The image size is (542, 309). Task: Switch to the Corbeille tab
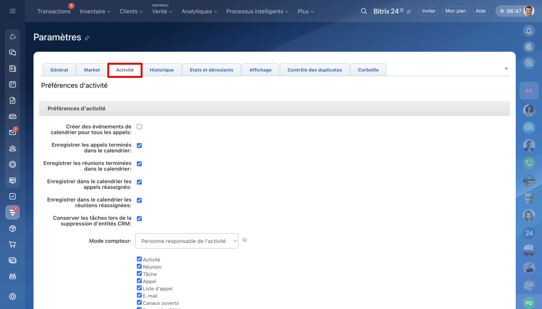click(368, 70)
